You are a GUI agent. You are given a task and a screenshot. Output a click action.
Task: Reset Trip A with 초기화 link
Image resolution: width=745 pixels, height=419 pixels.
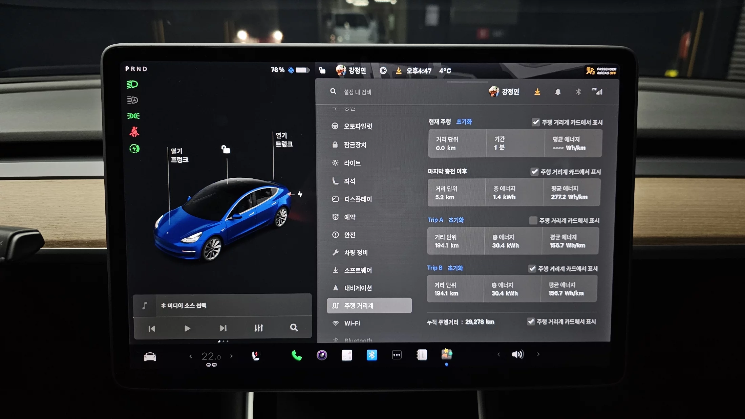456,220
